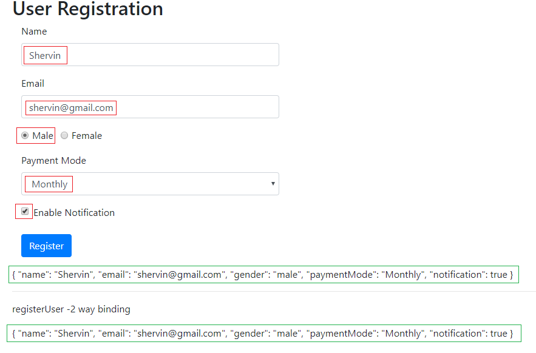This screenshot has width=536, height=353.
Task: Select the Female gender radio button
Action: tap(64, 135)
